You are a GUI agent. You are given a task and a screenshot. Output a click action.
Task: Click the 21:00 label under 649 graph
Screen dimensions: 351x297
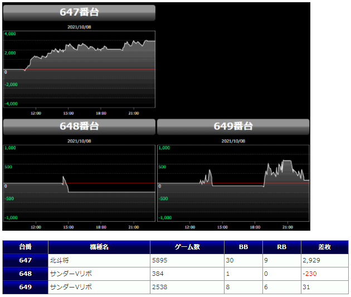[287, 227]
